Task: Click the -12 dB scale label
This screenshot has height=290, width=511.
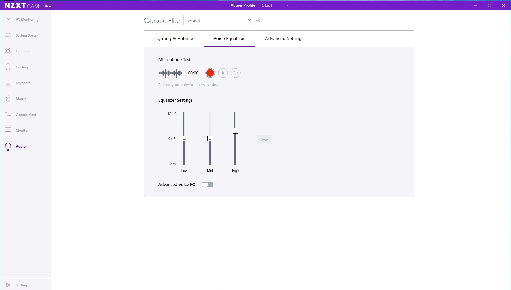Action: (x=172, y=164)
